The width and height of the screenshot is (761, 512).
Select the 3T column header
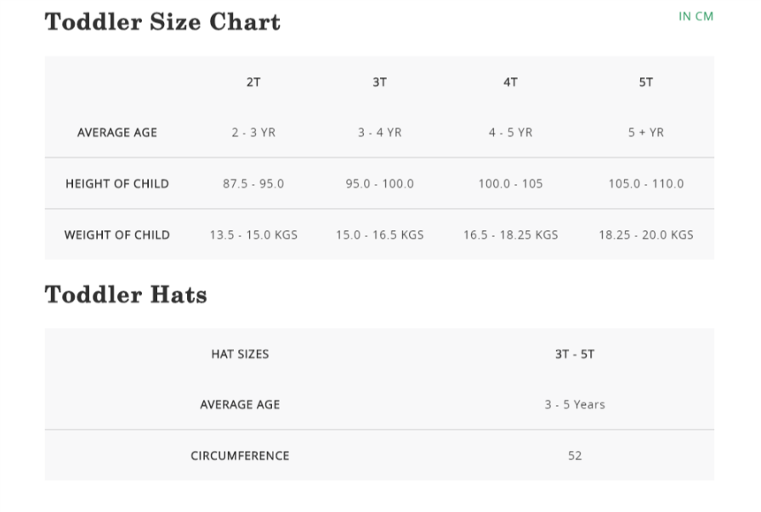point(379,82)
